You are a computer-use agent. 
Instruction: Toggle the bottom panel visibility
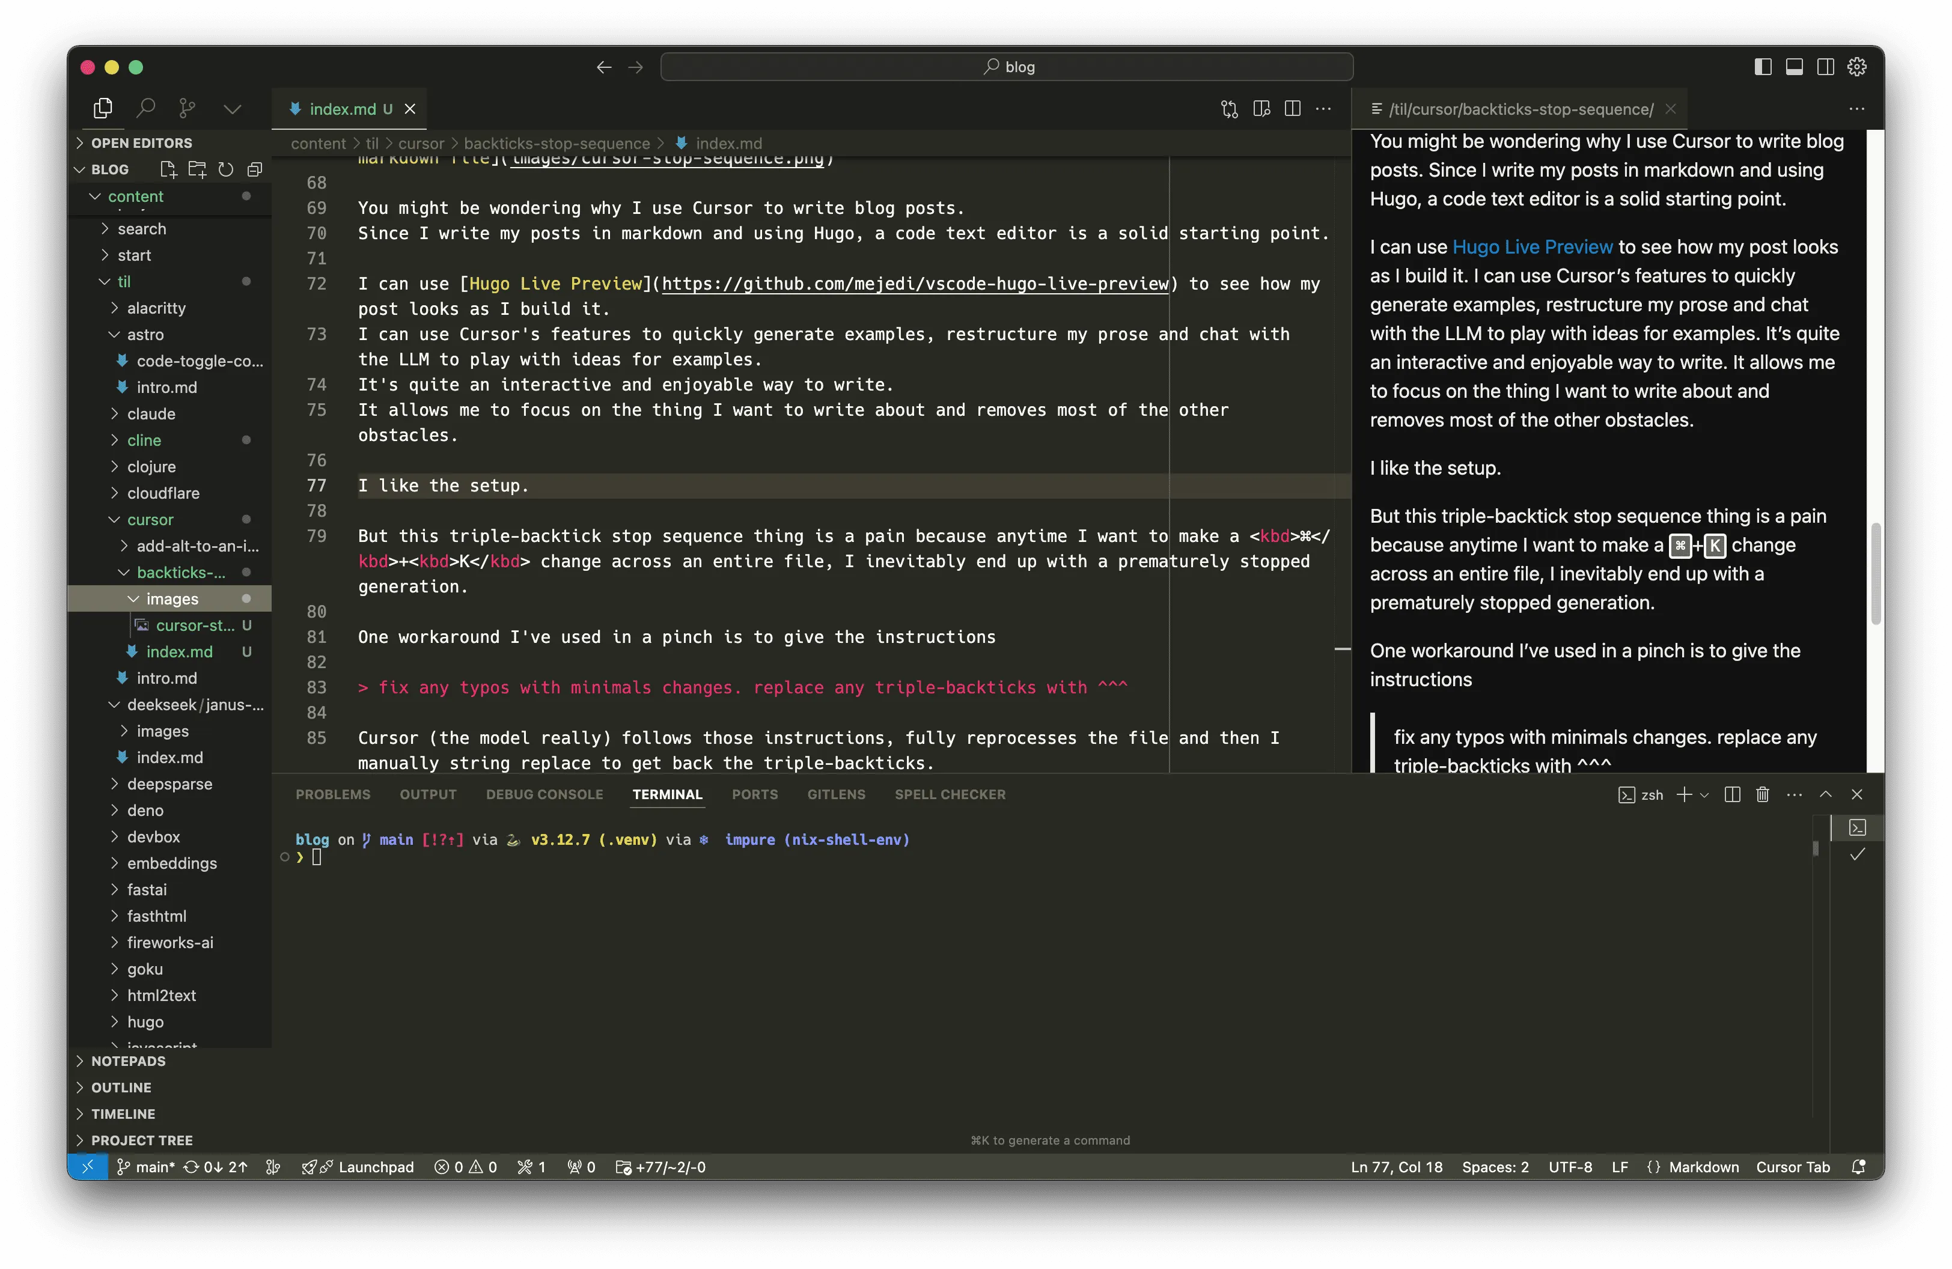point(1795,67)
